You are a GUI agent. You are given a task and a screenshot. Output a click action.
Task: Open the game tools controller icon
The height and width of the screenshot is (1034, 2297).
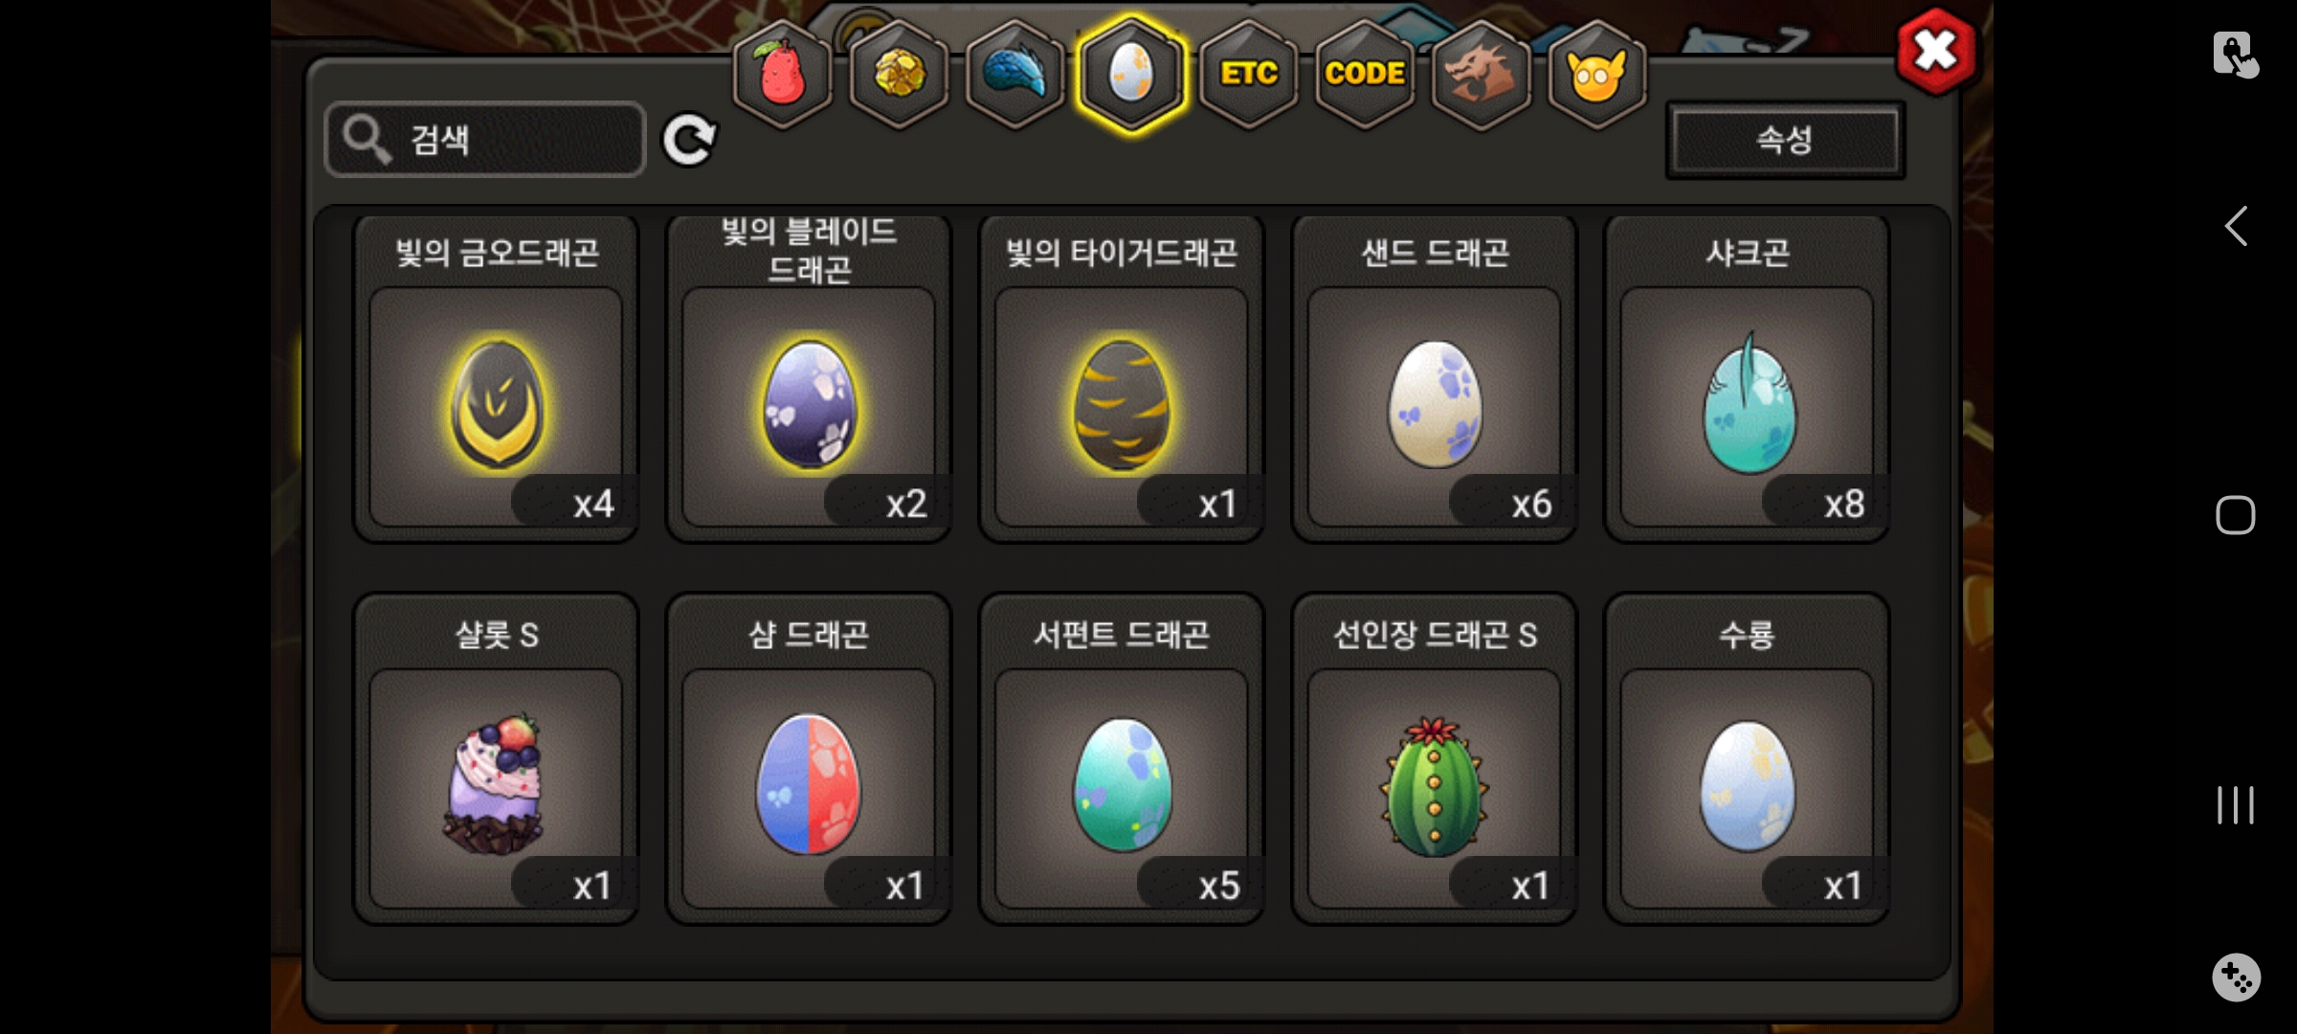click(x=2236, y=978)
